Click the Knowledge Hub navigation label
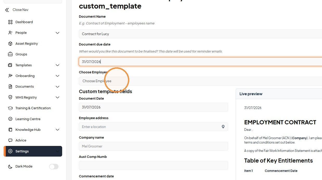 (x=28, y=130)
